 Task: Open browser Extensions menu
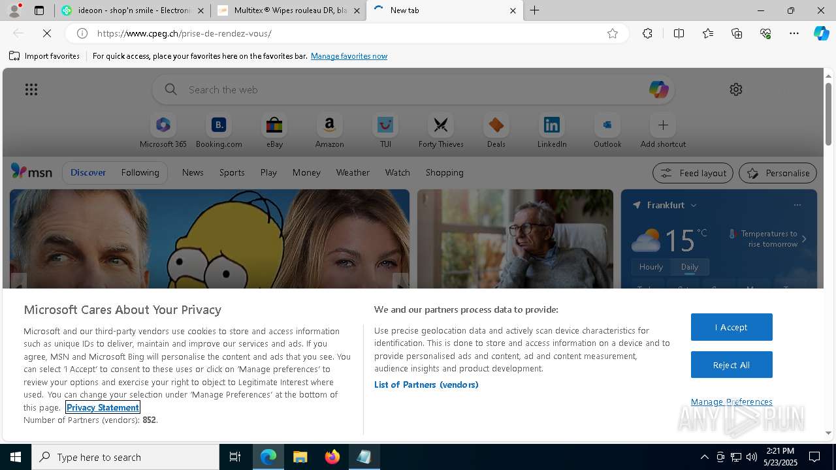647,33
